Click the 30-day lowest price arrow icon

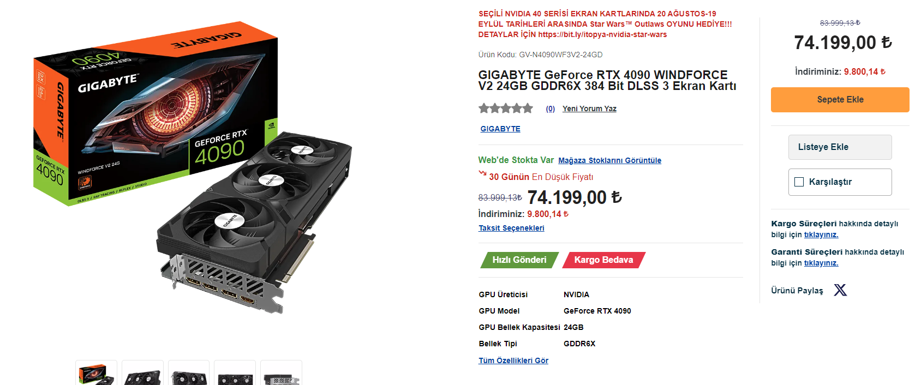482,174
